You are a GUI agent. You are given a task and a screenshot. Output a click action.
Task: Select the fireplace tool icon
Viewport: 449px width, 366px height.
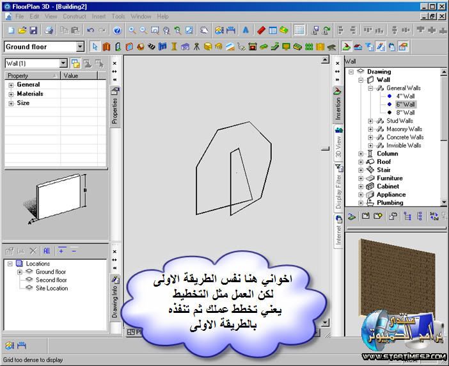click(x=253, y=47)
